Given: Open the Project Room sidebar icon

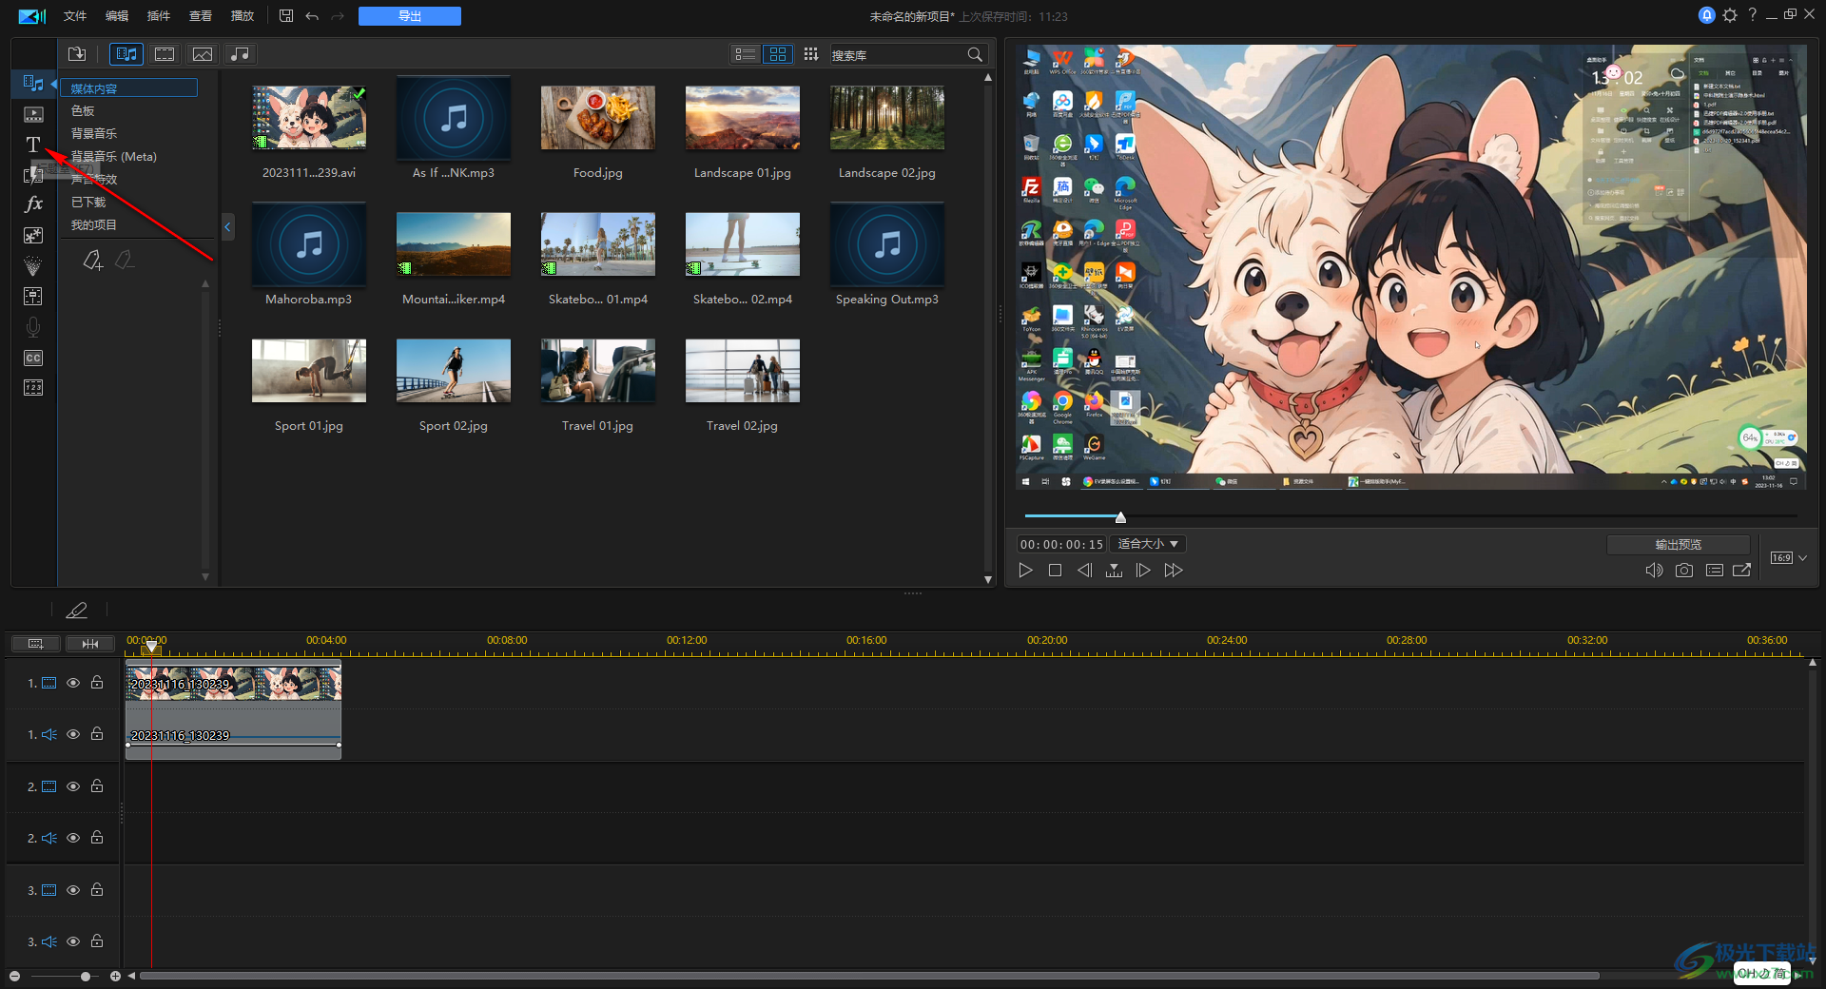Looking at the screenshot, I should coord(33,114).
